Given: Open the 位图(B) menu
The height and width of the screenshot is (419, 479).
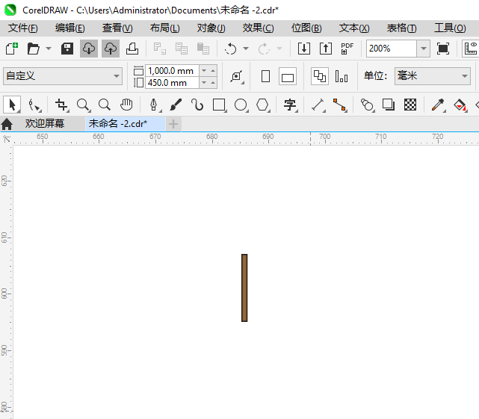Looking at the screenshot, I should 306,28.
